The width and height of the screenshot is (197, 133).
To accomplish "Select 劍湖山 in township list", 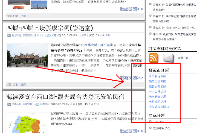I will [x=165, y=107].
